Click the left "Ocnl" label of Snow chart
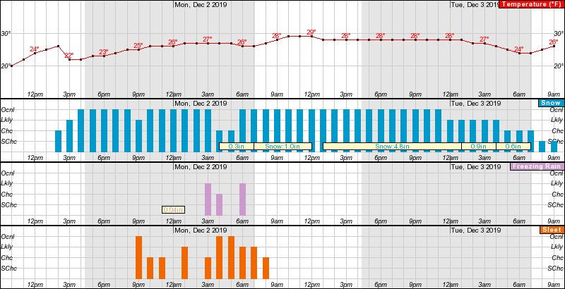 coord(8,110)
